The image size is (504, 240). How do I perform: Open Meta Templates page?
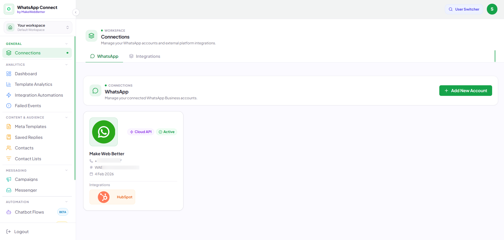37,126
